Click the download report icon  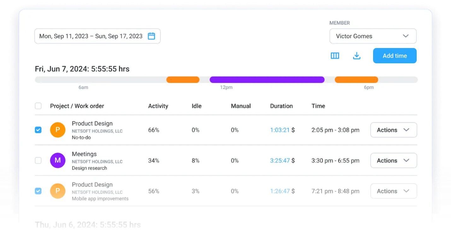click(356, 56)
